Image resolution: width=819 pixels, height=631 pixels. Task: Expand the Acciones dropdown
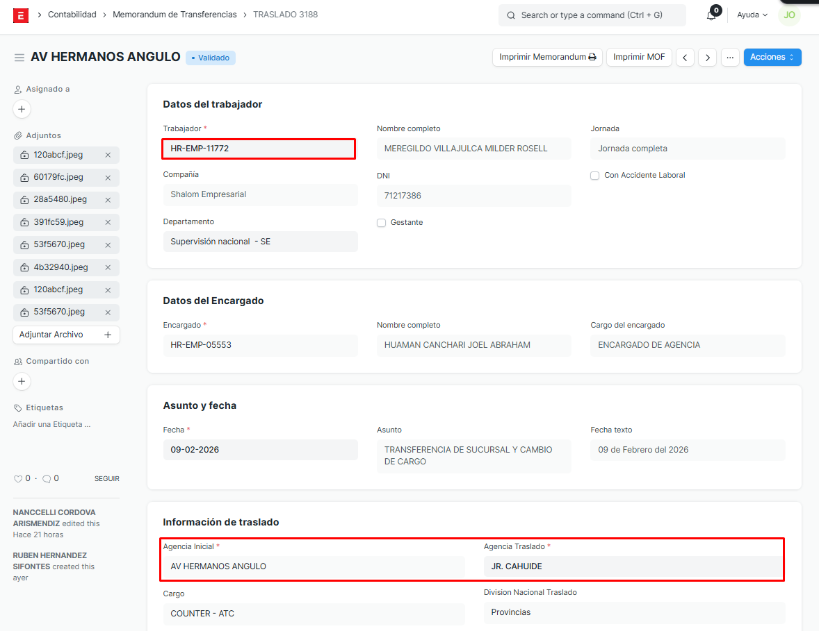pos(772,58)
